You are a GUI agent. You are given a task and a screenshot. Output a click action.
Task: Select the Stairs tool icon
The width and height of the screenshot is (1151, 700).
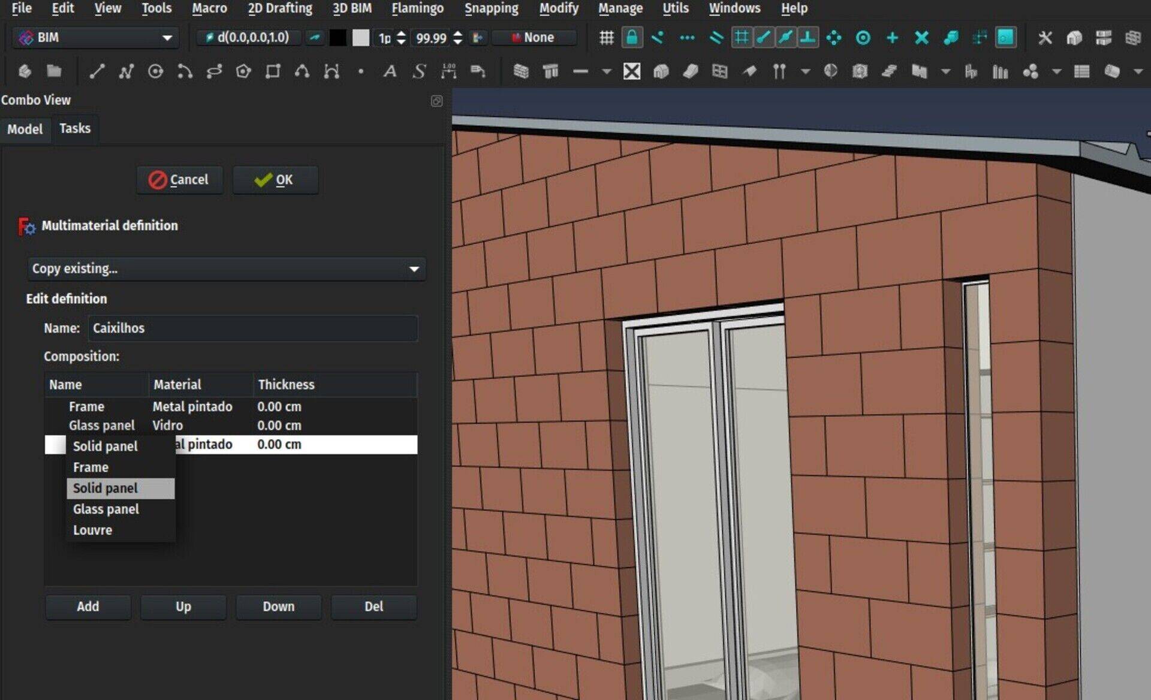click(x=889, y=72)
